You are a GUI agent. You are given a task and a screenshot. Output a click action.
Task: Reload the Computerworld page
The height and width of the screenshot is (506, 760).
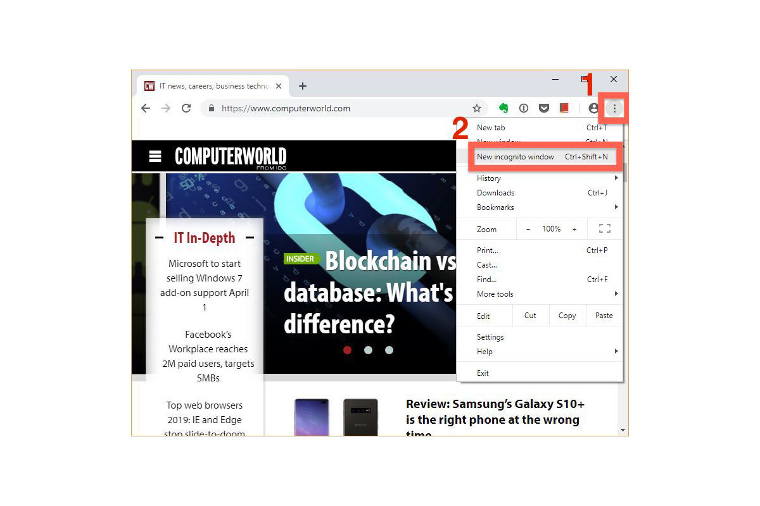[x=186, y=108]
